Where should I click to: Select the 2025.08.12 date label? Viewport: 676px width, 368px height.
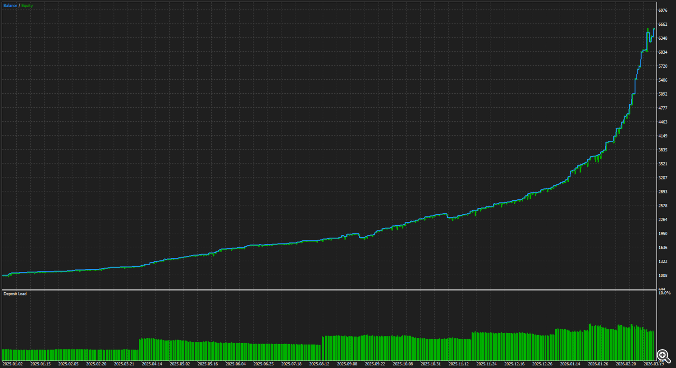point(320,364)
